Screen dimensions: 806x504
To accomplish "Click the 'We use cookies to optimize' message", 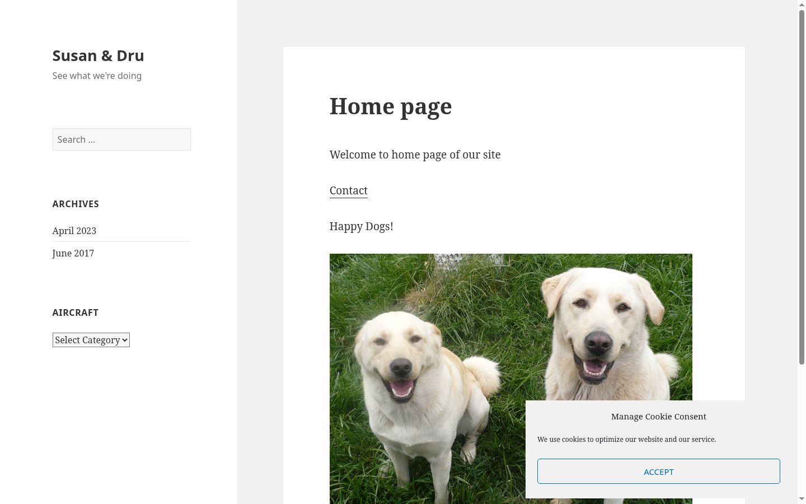I will [x=627, y=440].
